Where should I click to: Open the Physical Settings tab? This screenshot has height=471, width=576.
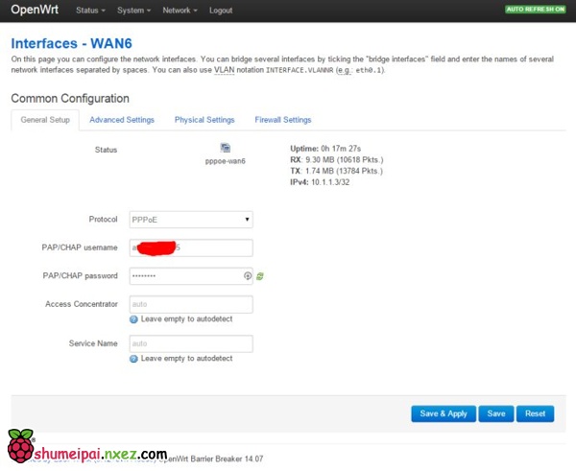204,120
